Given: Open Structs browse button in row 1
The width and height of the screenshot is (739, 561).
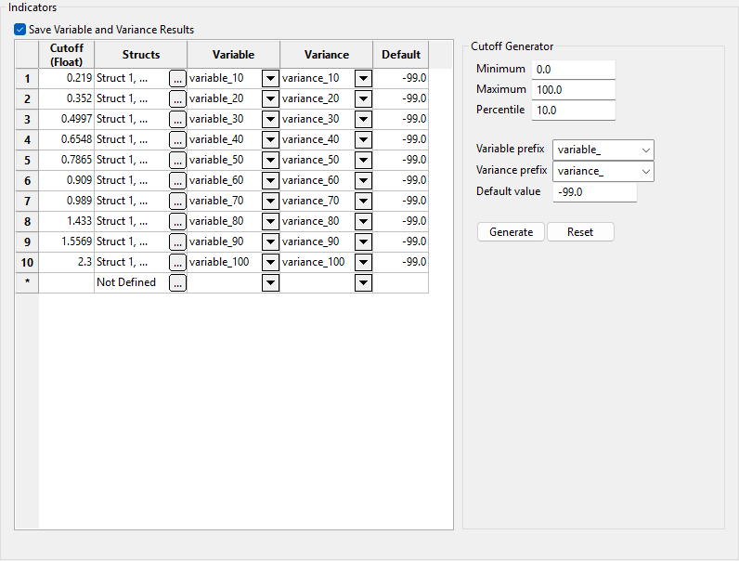Looking at the screenshot, I should tap(177, 78).
